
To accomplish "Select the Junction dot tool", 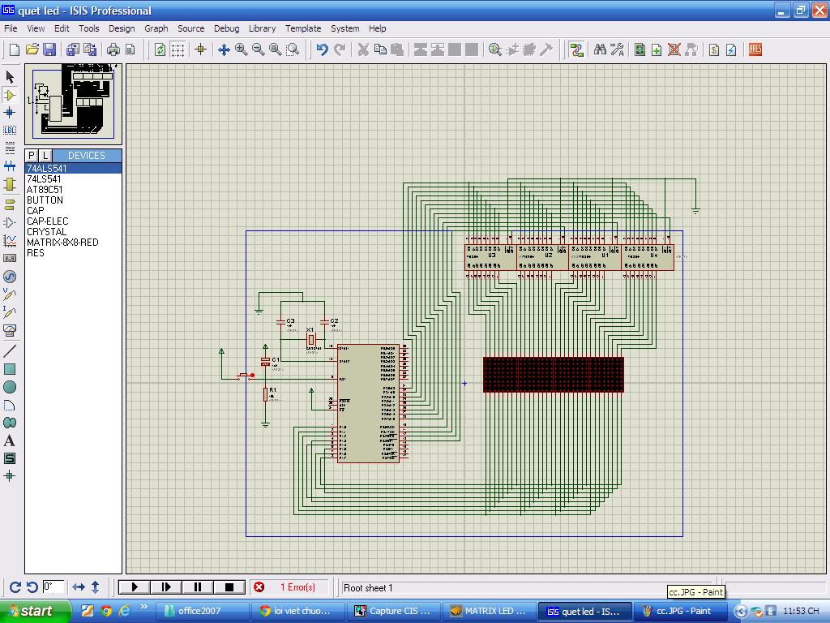I will (x=10, y=112).
